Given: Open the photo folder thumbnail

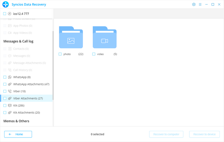Looking at the screenshot, I should [71, 38].
